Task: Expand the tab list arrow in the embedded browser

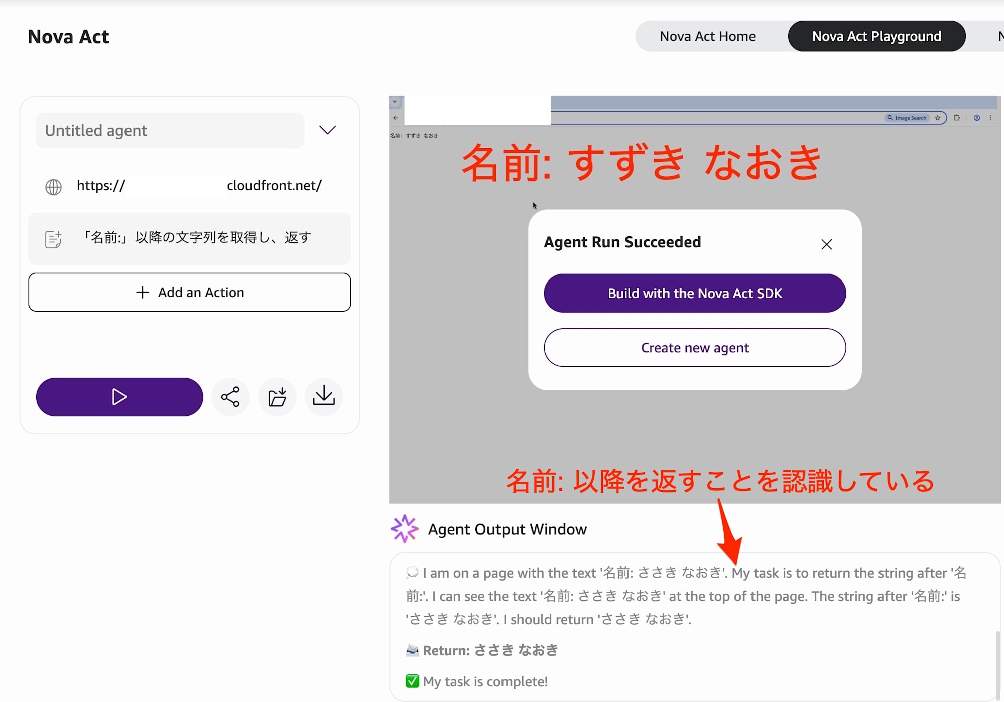Action: (395, 102)
